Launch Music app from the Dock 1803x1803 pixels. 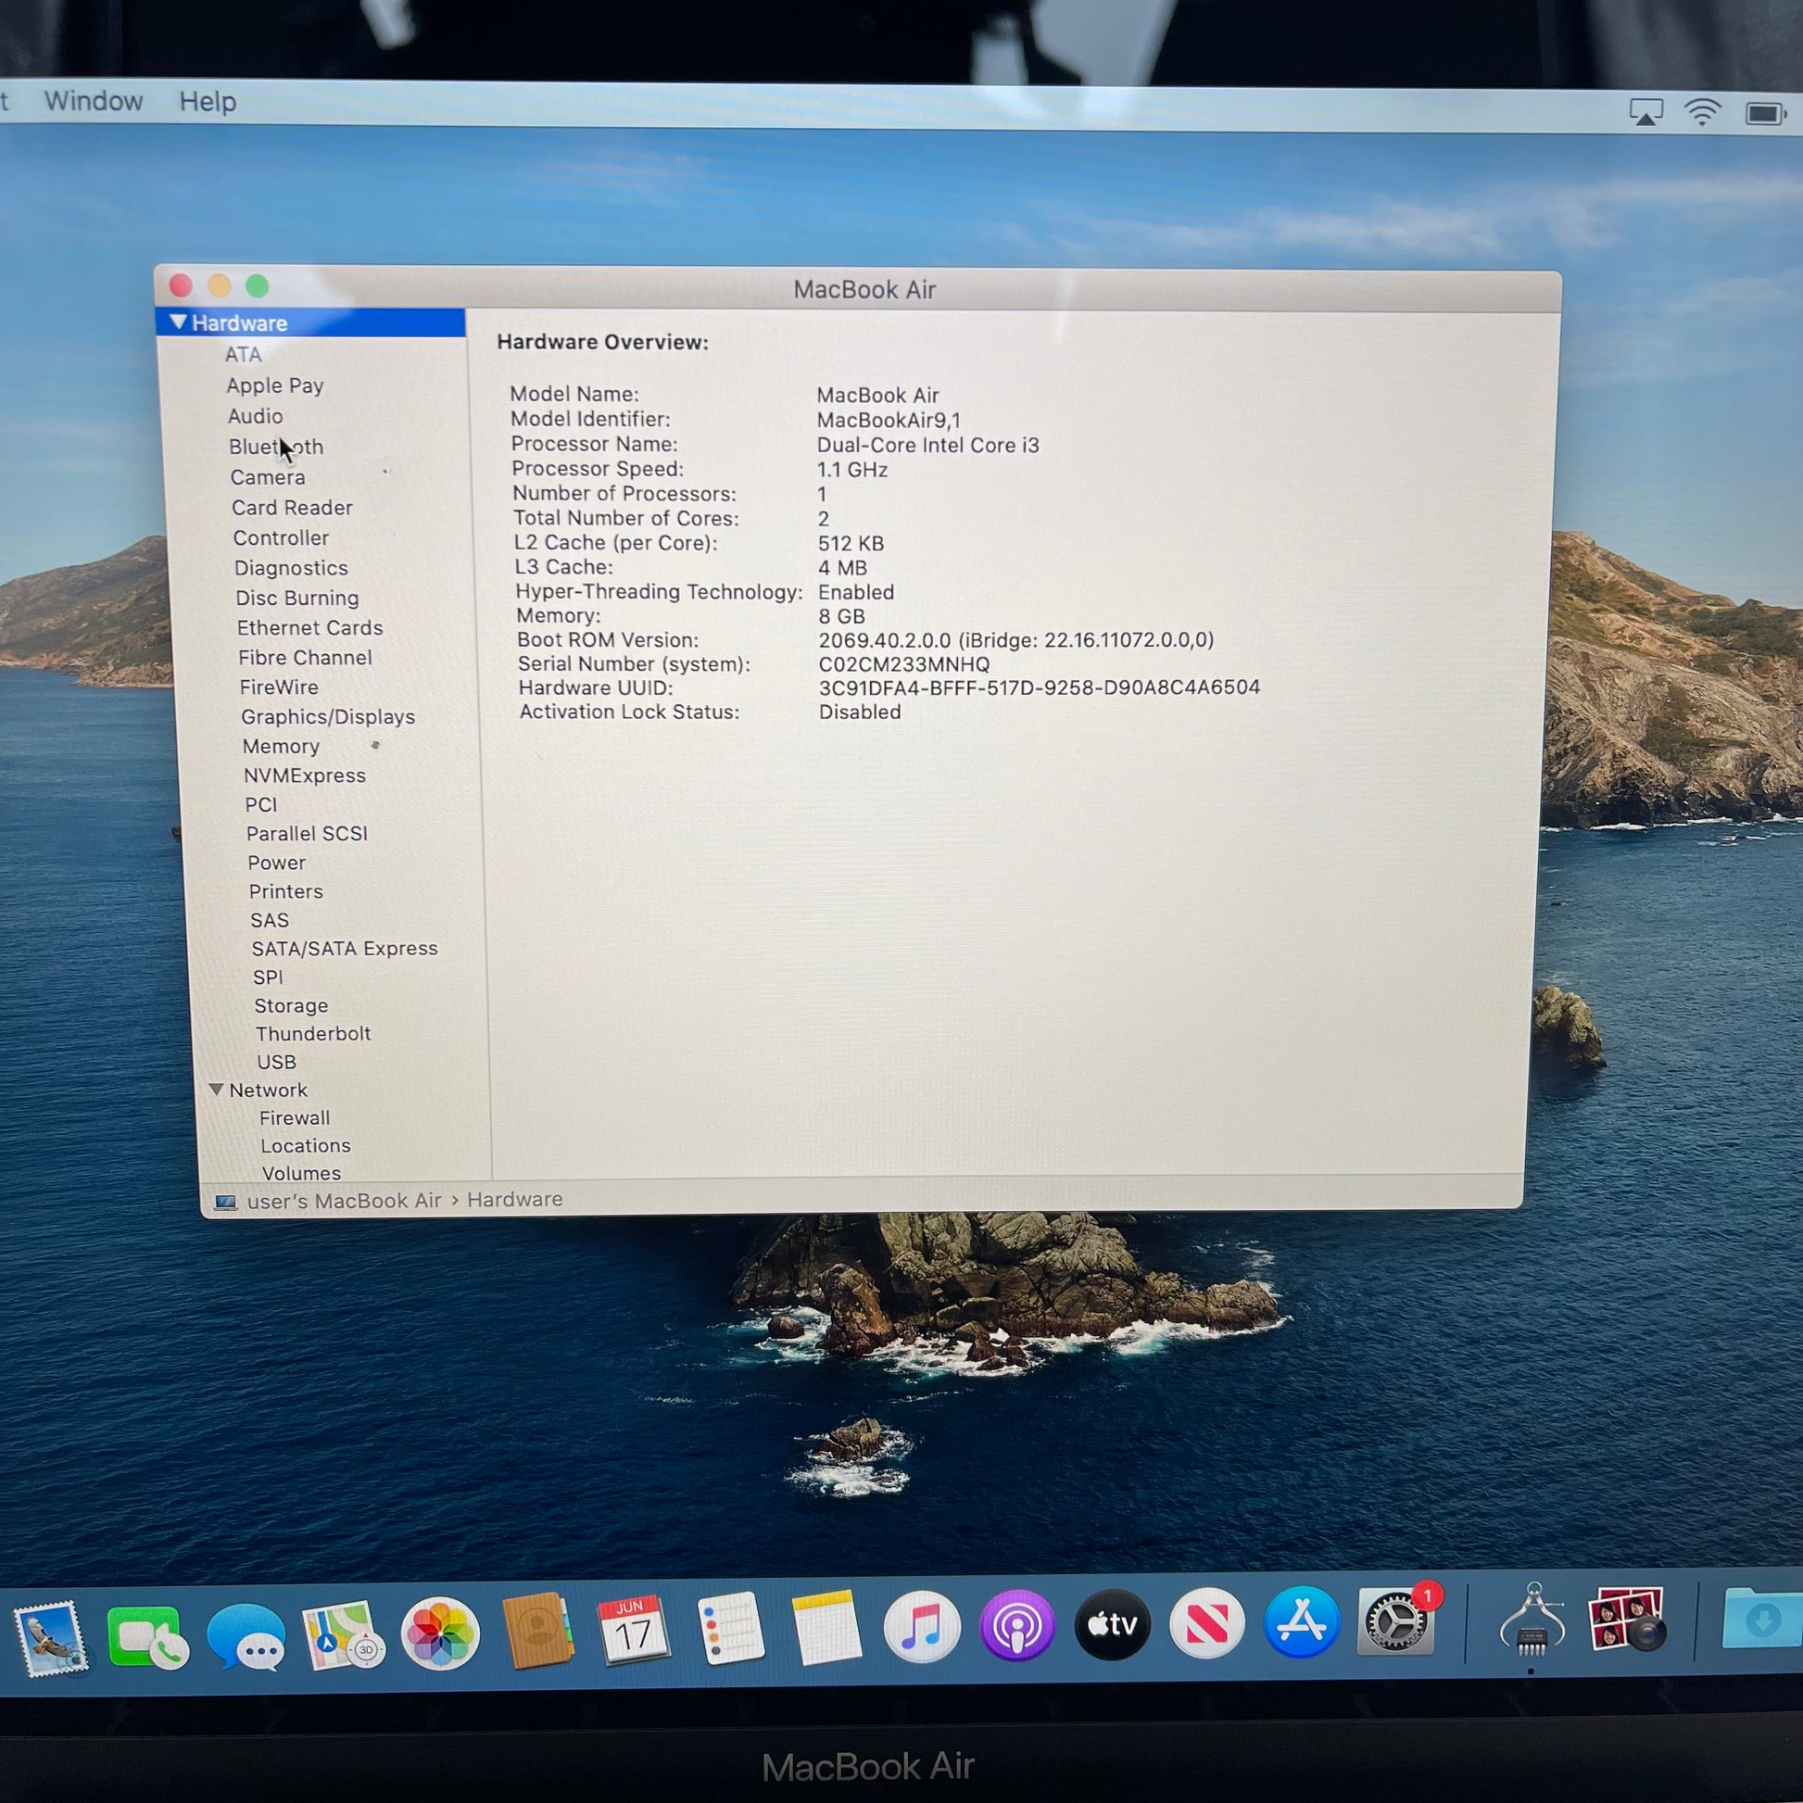[x=922, y=1629]
